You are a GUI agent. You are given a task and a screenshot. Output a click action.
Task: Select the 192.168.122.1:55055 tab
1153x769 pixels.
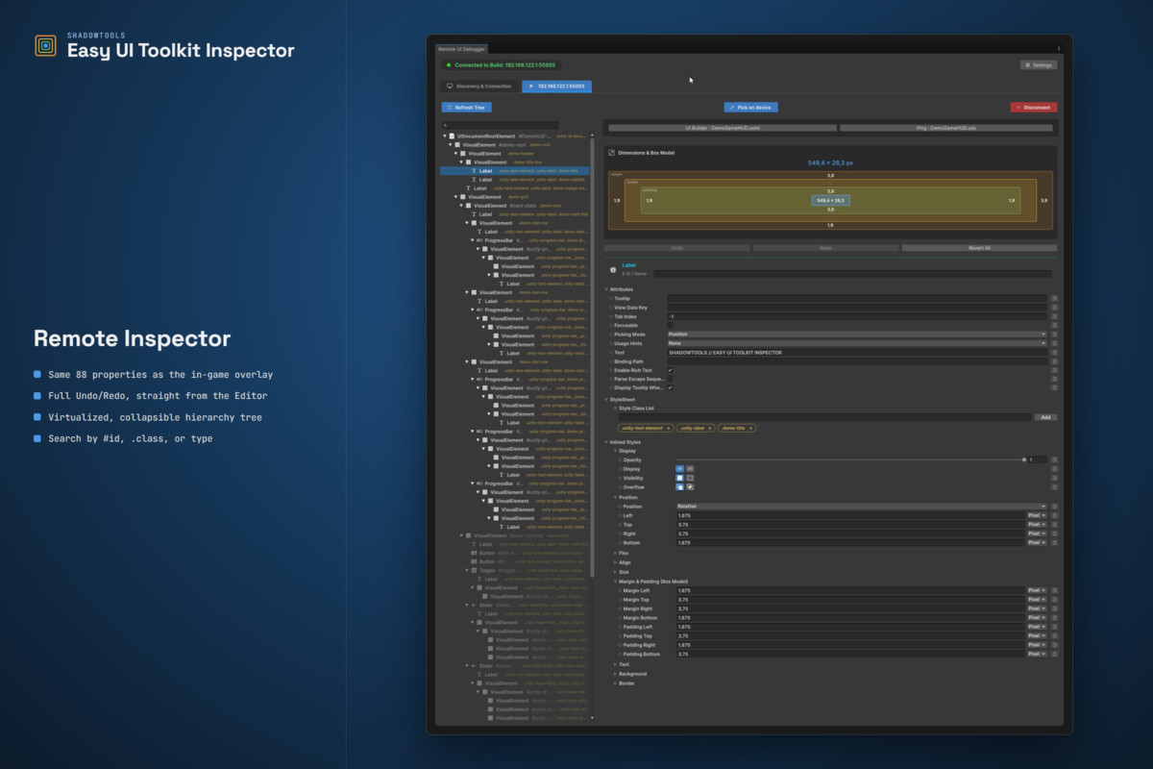click(x=557, y=87)
